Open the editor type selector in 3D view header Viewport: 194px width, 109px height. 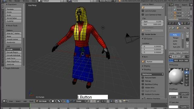coord(5,101)
